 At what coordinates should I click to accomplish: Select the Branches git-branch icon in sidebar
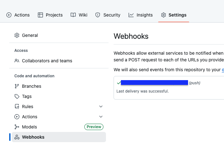pos(17,86)
